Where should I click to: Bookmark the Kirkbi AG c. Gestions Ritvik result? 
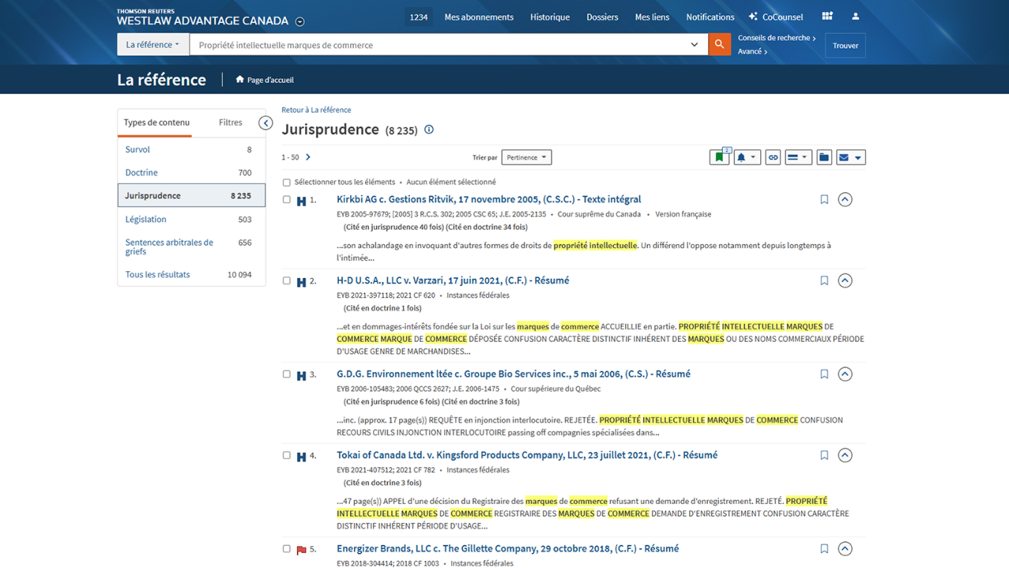click(x=824, y=200)
